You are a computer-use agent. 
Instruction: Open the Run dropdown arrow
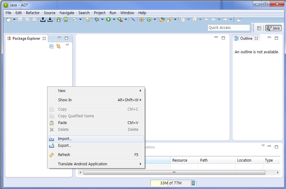click(x=114, y=19)
